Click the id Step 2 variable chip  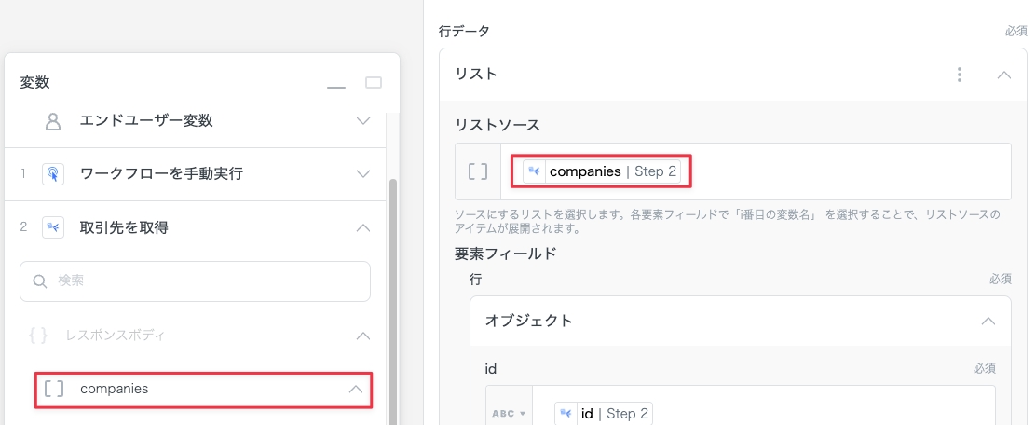click(604, 413)
